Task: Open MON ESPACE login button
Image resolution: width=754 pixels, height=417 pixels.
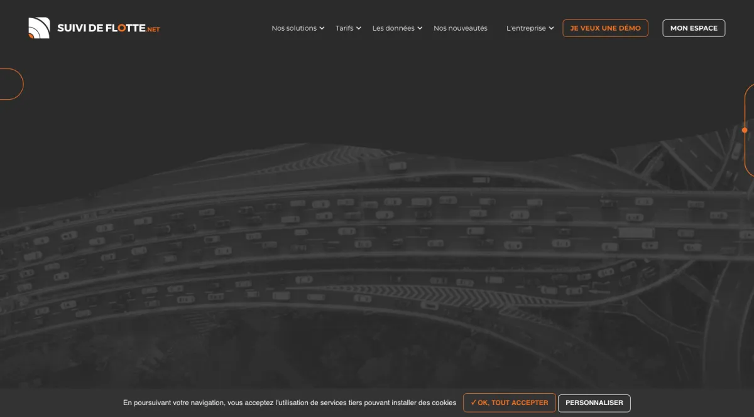Action: (694, 28)
